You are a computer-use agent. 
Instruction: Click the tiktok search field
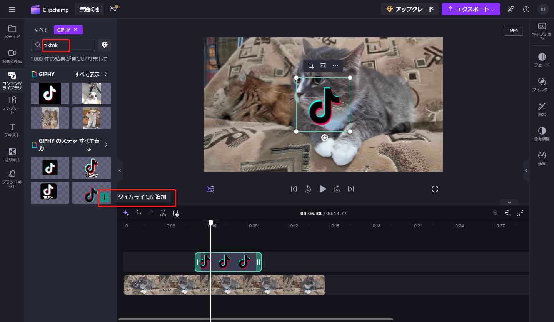point(63,45)
